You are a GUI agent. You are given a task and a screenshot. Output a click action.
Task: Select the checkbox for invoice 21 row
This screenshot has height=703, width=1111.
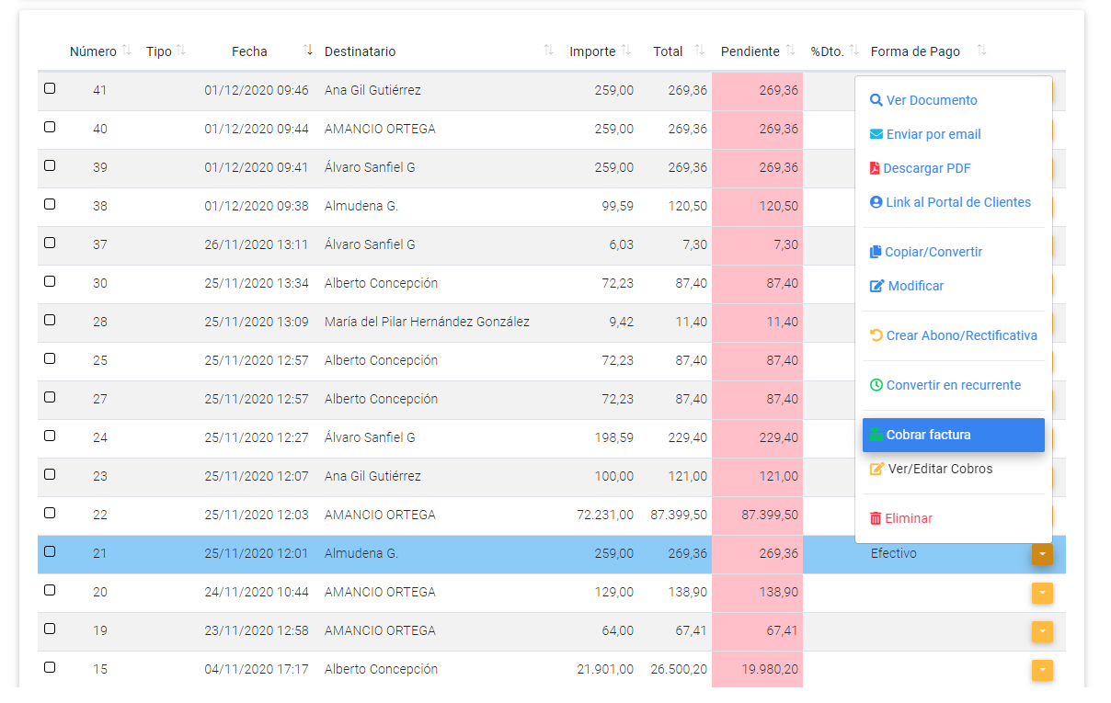(50, 551)
